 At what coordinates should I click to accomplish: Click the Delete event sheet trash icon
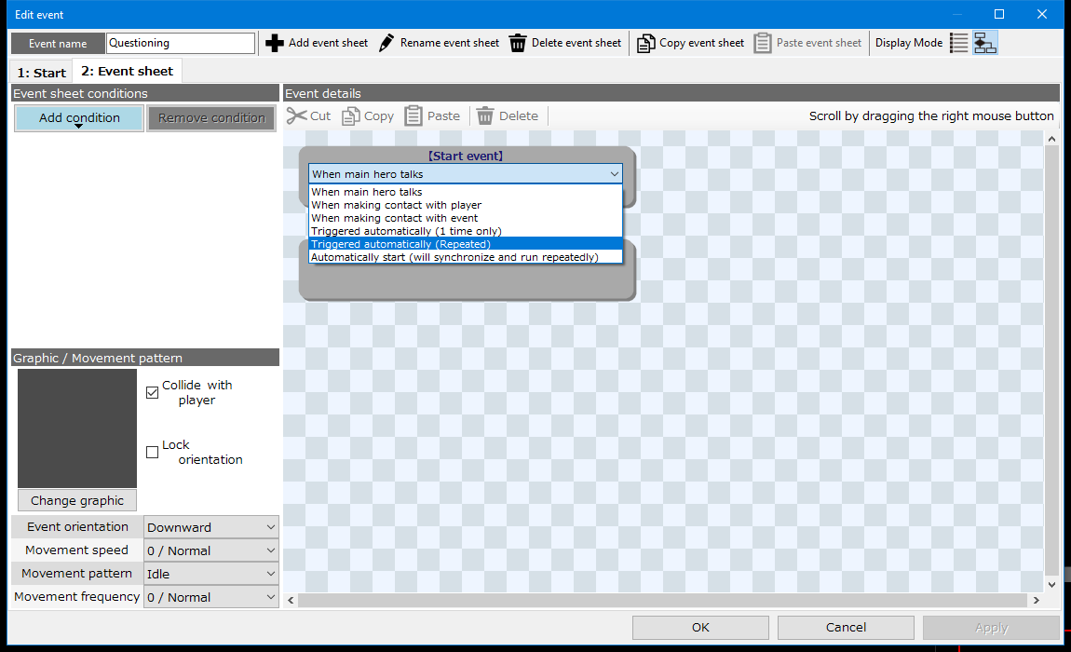[x=518, y=43]
